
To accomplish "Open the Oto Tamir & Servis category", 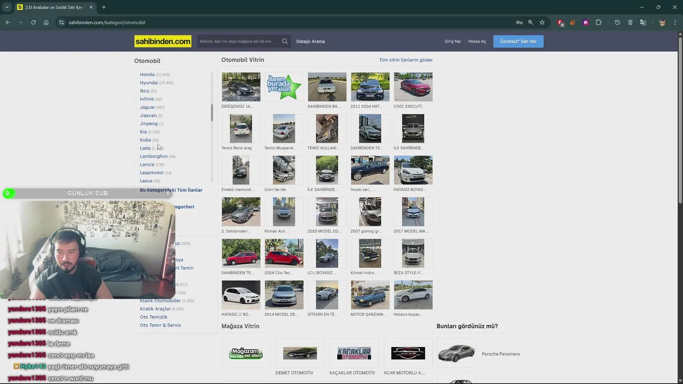I will [160, 325].
